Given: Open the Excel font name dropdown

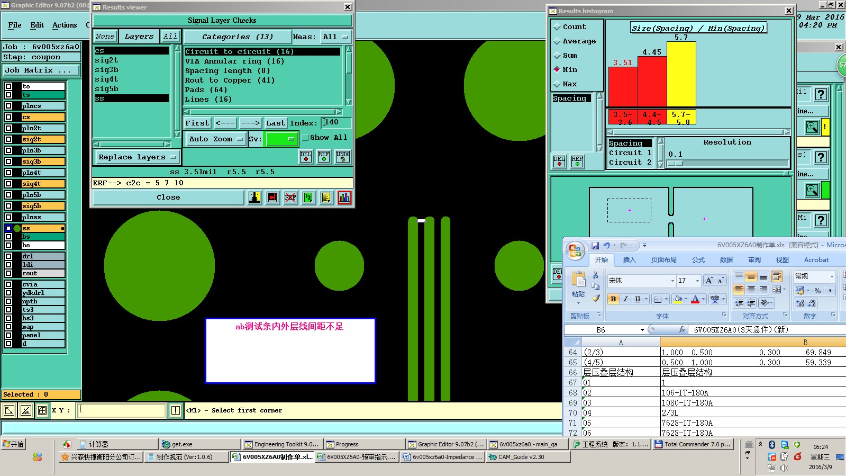Looking at the screenshot, I should (x=672, y=281).
